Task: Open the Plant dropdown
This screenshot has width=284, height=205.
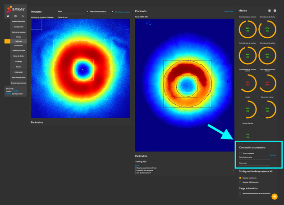Action: [73, 12]
